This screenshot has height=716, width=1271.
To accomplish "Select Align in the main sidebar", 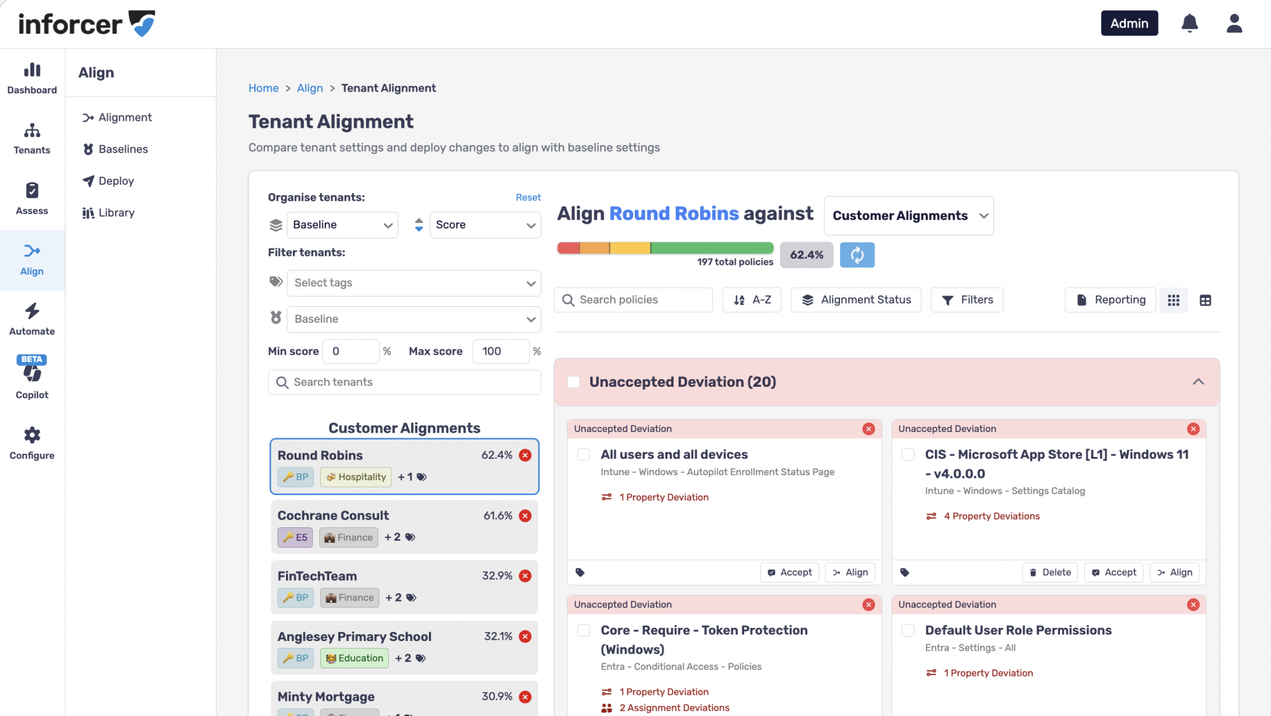I will (x=32, y=259).
